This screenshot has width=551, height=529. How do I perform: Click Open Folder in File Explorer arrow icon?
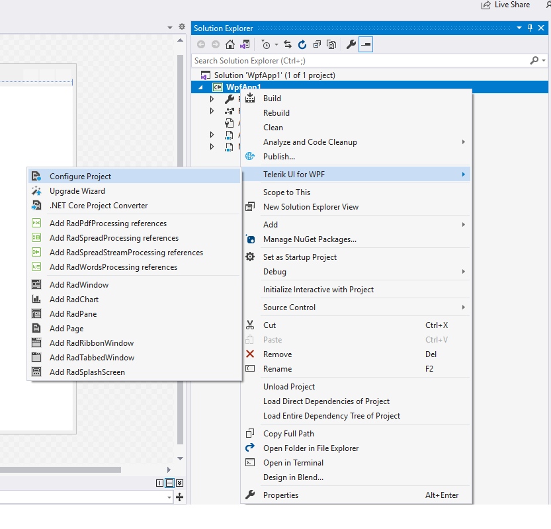250,448
